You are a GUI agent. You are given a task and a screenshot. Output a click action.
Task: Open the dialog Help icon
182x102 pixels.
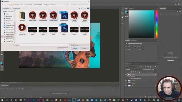pos(88,8)
